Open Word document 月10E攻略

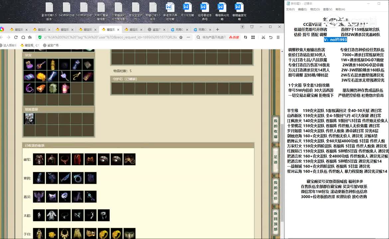pyautogui.click(x=187, y=9)
